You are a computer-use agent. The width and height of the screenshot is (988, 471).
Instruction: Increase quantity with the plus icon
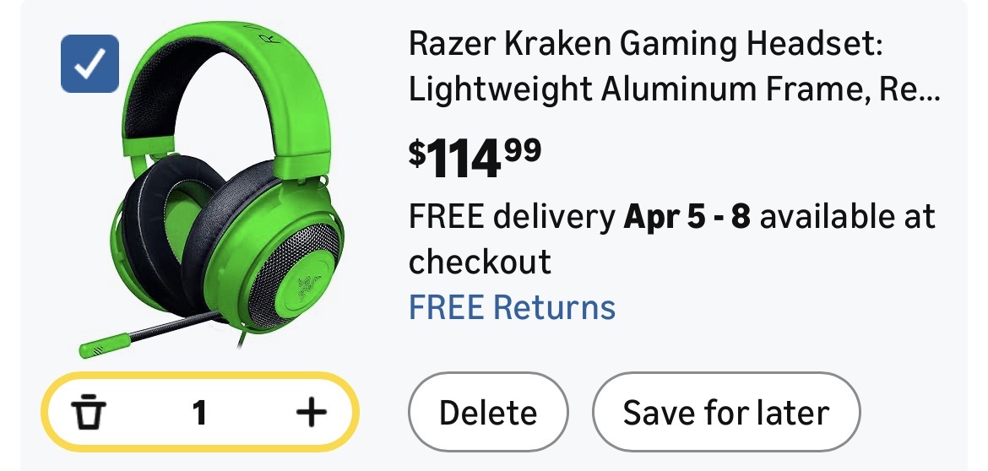pos(312,413)
